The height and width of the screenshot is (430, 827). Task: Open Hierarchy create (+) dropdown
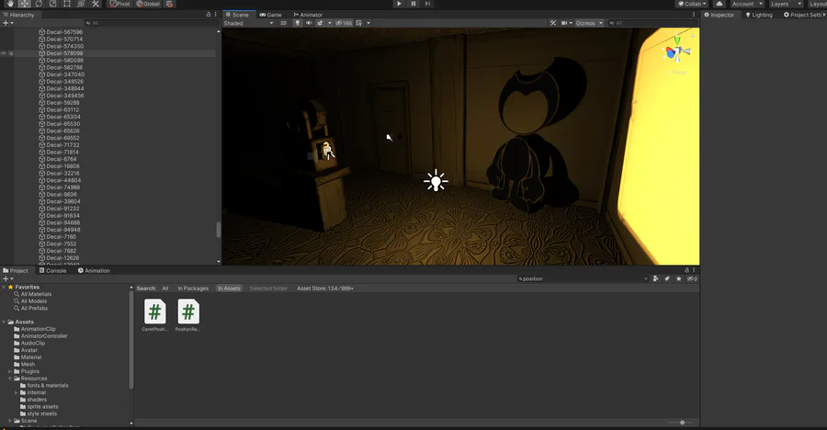click(x=7, y=23)
